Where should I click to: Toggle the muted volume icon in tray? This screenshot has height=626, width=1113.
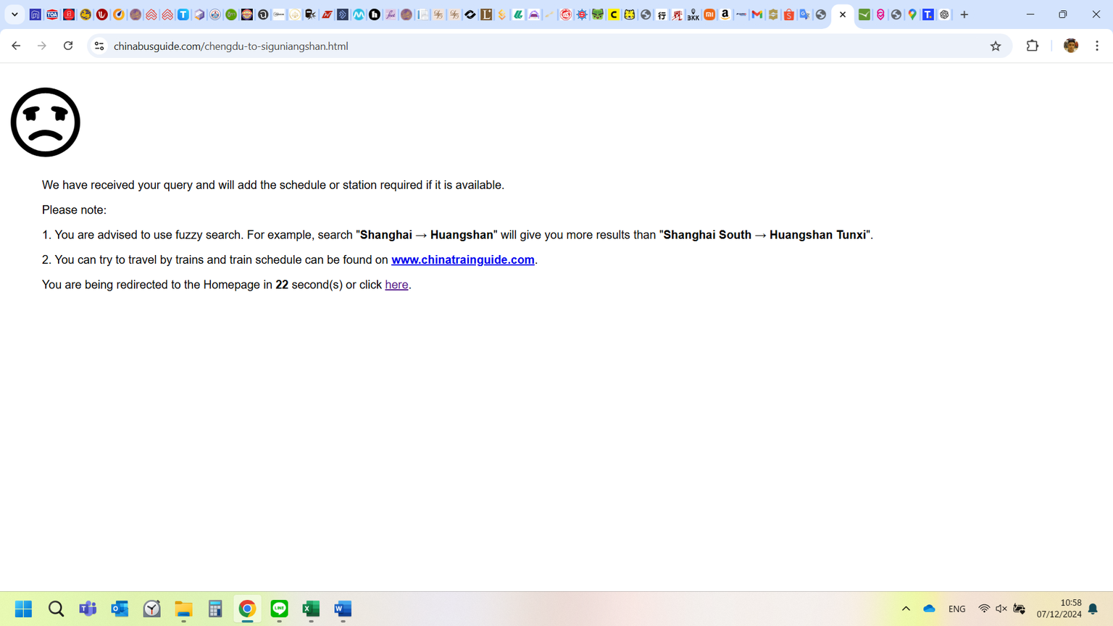1001,609
